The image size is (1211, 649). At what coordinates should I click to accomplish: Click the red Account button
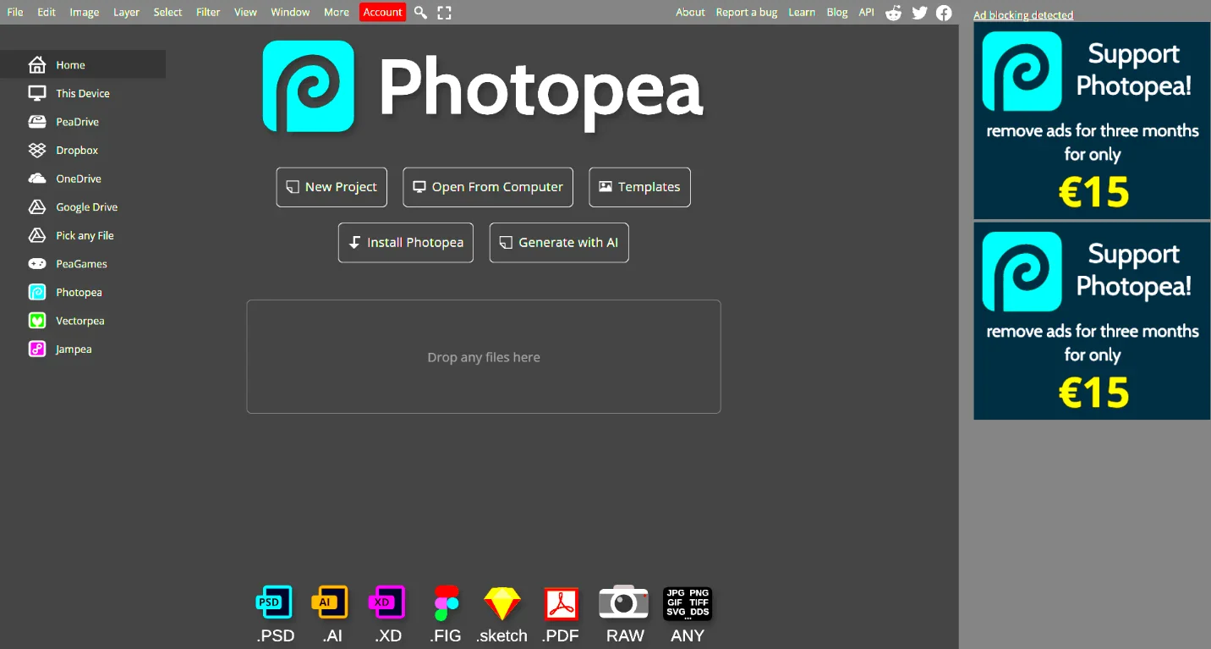(x=382, y=13)
